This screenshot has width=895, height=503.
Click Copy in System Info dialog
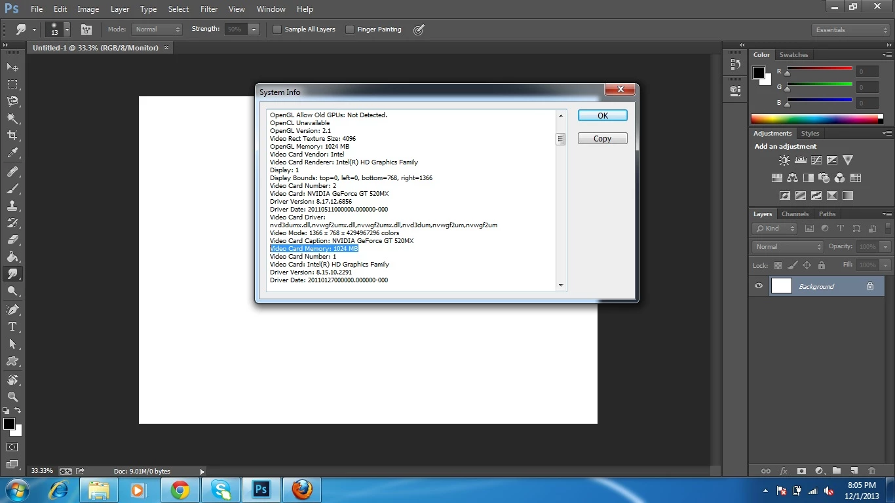603,138
